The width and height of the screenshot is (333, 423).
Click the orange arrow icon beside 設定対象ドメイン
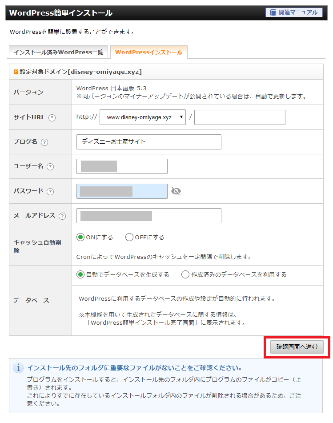[16, 72]
